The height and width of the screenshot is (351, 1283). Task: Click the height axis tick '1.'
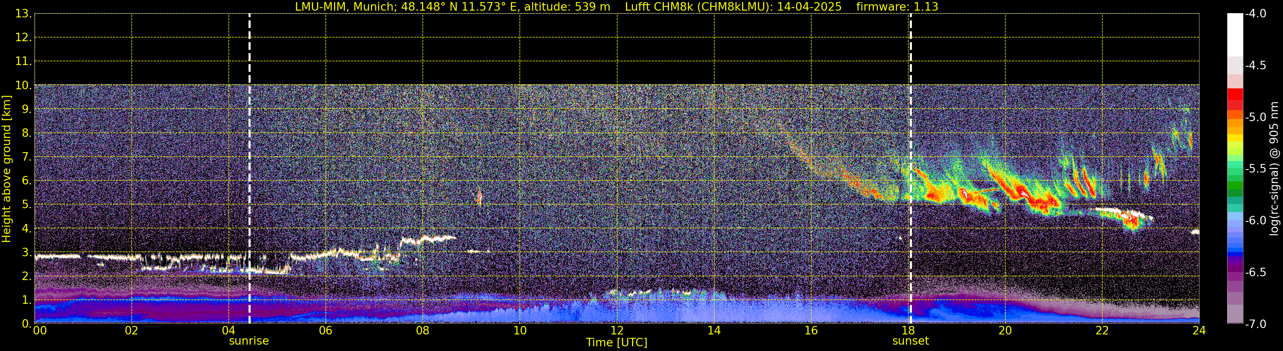point(26,300)
